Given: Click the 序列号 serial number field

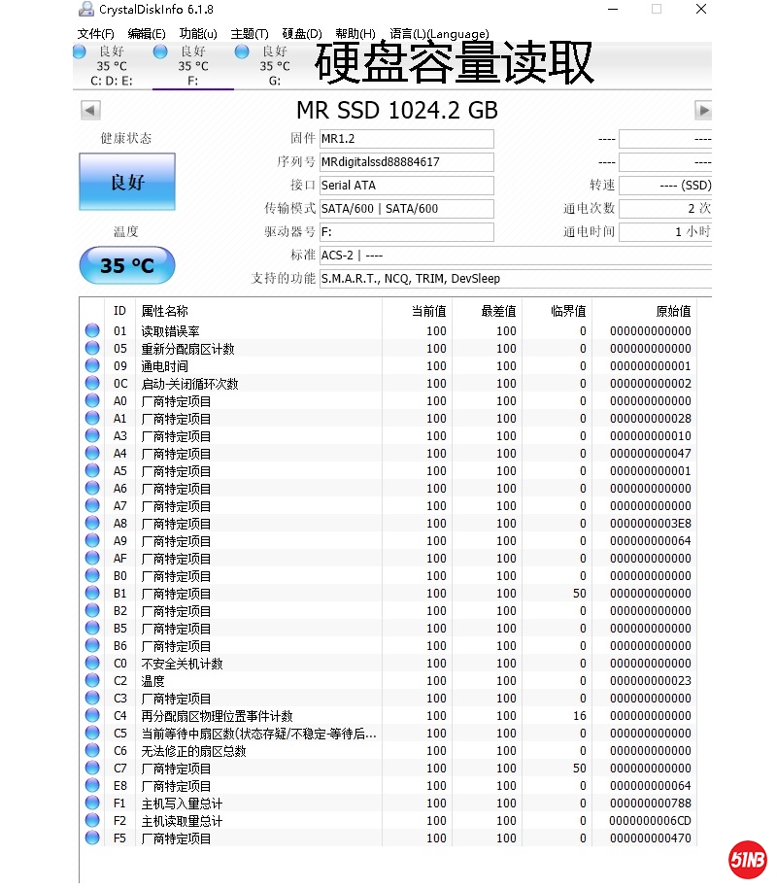Looking at the screenshot, I should pyautogui.click(x=406, y=162).
